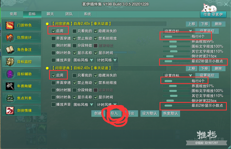Expand the second 设置目标 dropdown
Screen dimensions: 231x149
point(178,75)
